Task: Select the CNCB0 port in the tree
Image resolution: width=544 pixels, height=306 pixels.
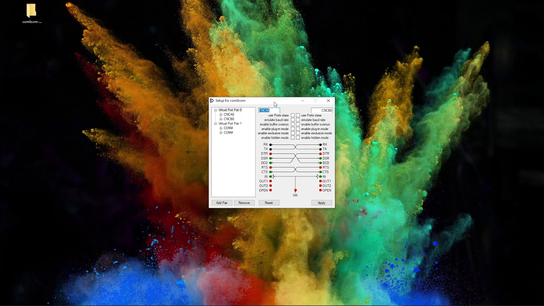Action: tap(229, 119)
